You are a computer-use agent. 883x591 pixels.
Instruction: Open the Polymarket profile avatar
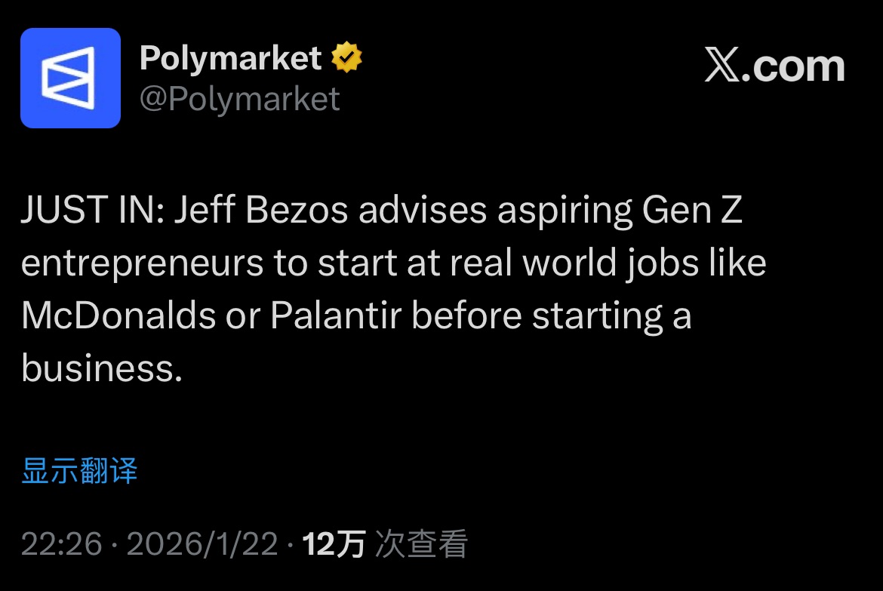coord(70,78)
